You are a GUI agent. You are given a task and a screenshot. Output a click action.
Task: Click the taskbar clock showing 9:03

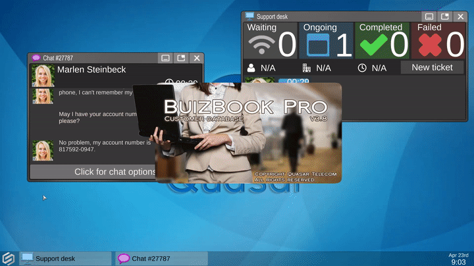point(458,258)
